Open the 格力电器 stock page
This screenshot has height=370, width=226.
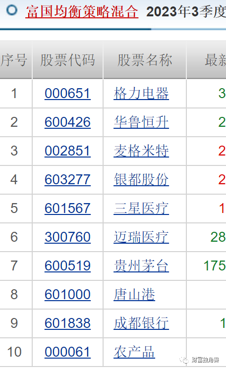141,94
